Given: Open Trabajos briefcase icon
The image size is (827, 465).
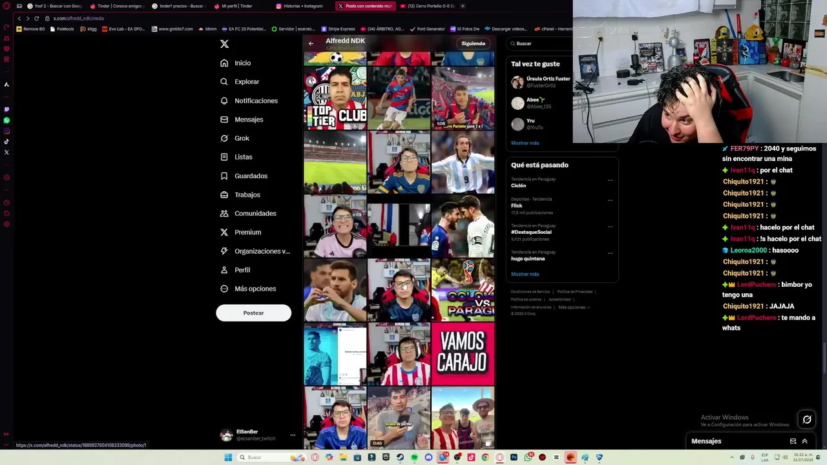Looking at the screenshot, I should [224, 194].
